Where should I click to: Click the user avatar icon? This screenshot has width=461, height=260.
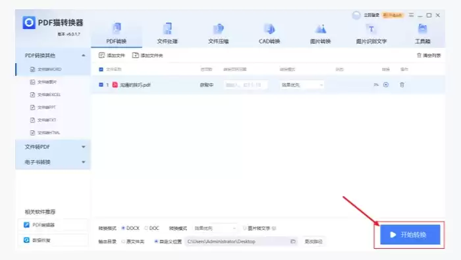(x=356, y=15)
